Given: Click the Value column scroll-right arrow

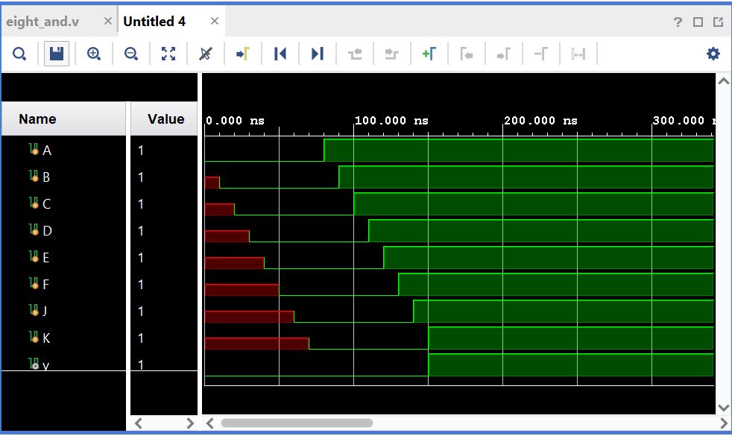Looking at the screenshot, I should (189, 423).
